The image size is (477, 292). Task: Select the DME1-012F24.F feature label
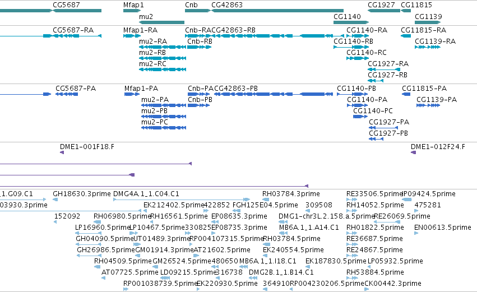point(438,147)
